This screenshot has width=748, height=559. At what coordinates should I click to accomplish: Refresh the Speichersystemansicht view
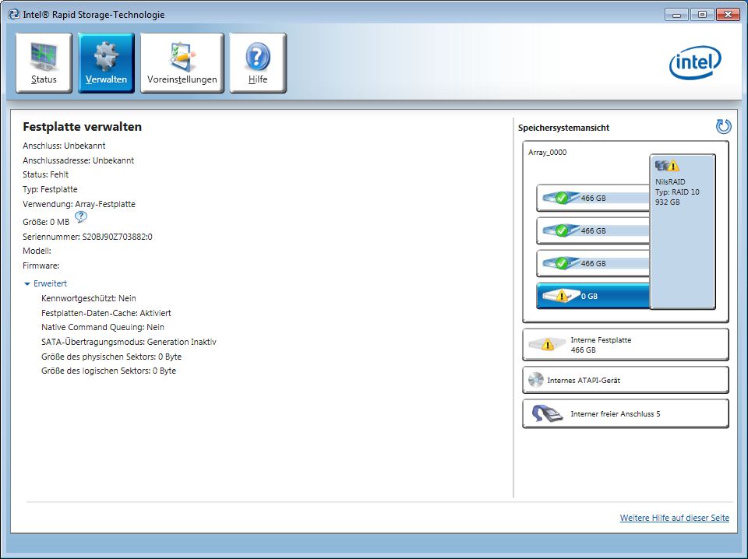(723, 126)
